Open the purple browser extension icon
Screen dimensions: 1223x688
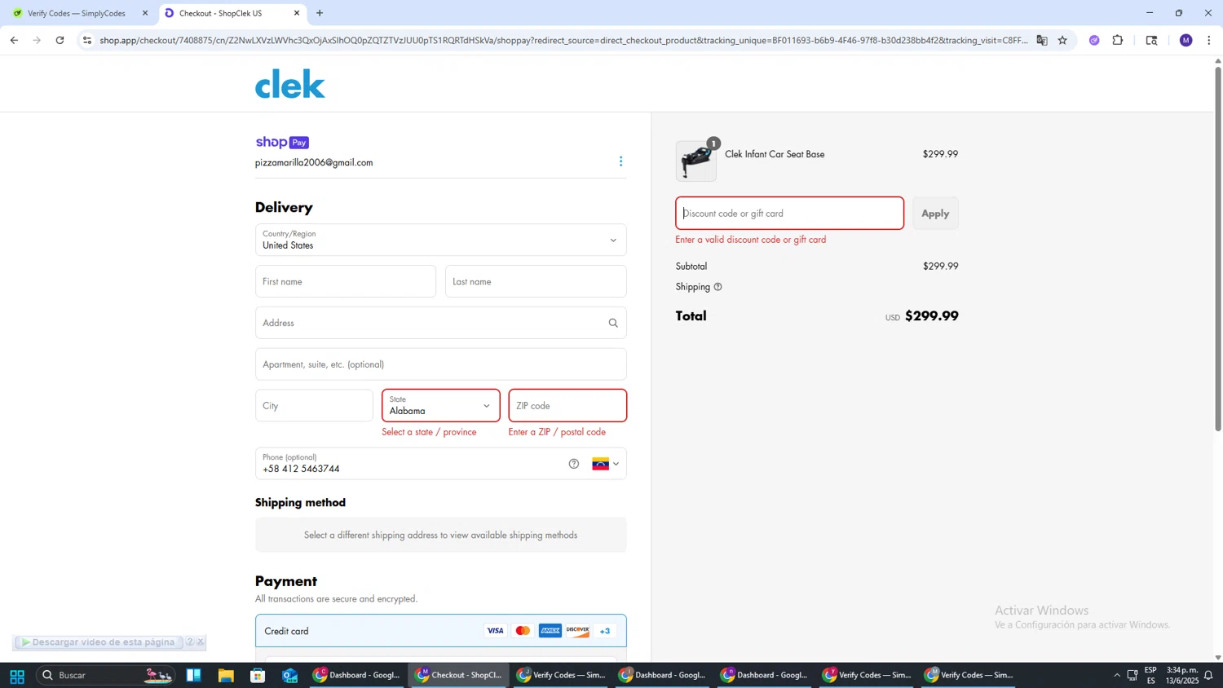click(1094, 40)
